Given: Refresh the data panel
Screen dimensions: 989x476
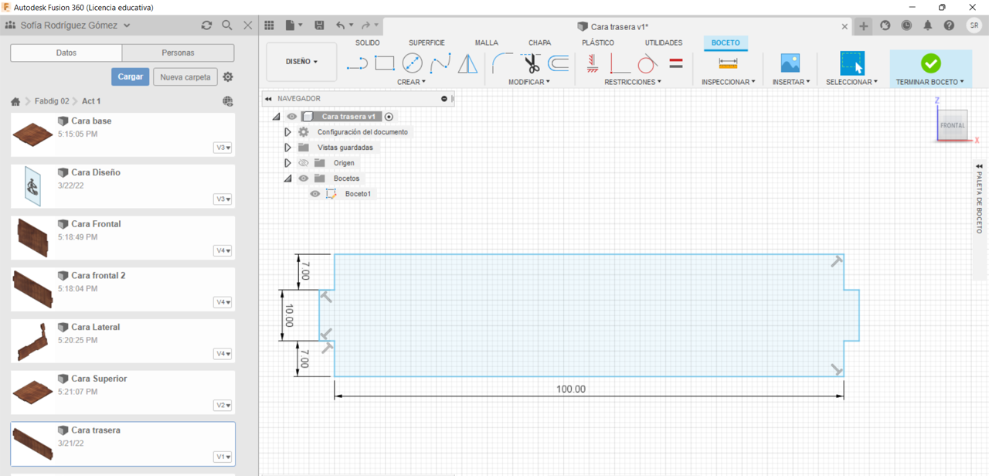Looking at the screenshot, I should [x=206, y=25].
